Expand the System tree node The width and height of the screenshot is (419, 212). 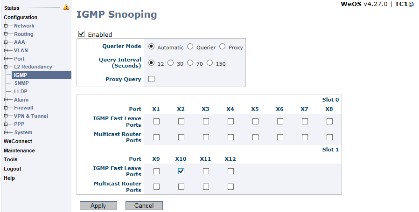6,132
